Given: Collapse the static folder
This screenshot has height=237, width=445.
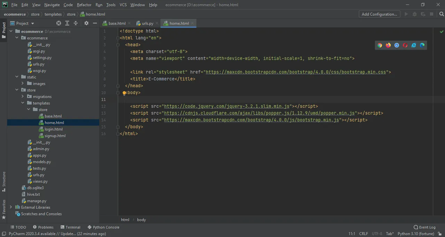Looking at the screenshot, I should pos(17,77).
